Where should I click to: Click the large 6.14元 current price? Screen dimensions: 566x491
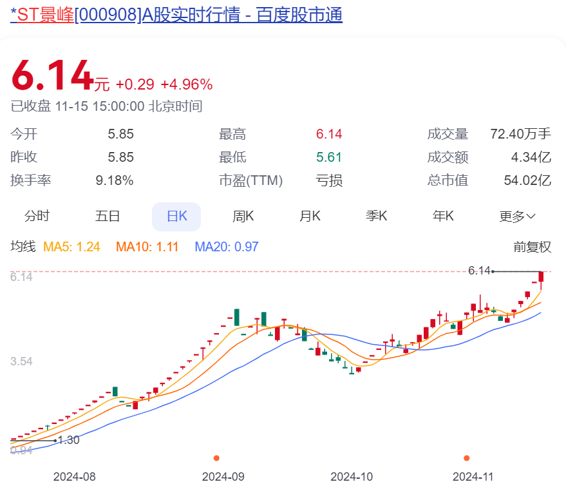click(53, 76)
